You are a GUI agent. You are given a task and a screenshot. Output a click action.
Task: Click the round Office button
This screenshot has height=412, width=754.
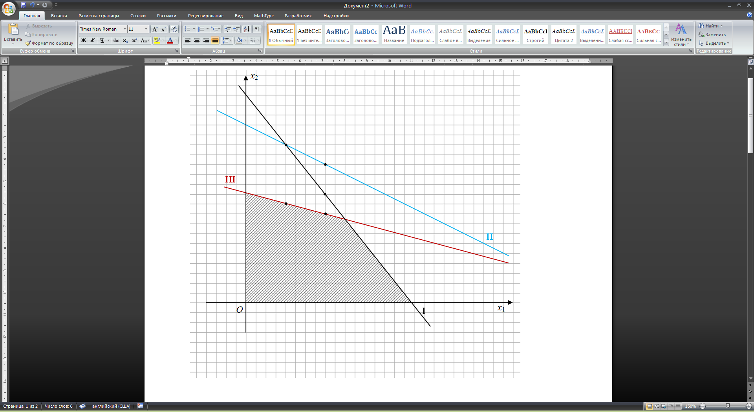tap(9, 9)
